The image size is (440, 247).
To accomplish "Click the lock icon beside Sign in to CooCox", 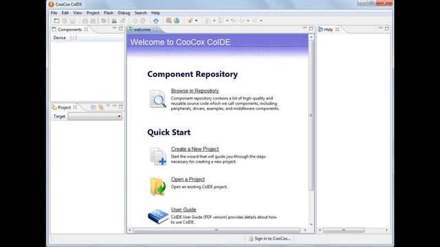I will point(251,239).
